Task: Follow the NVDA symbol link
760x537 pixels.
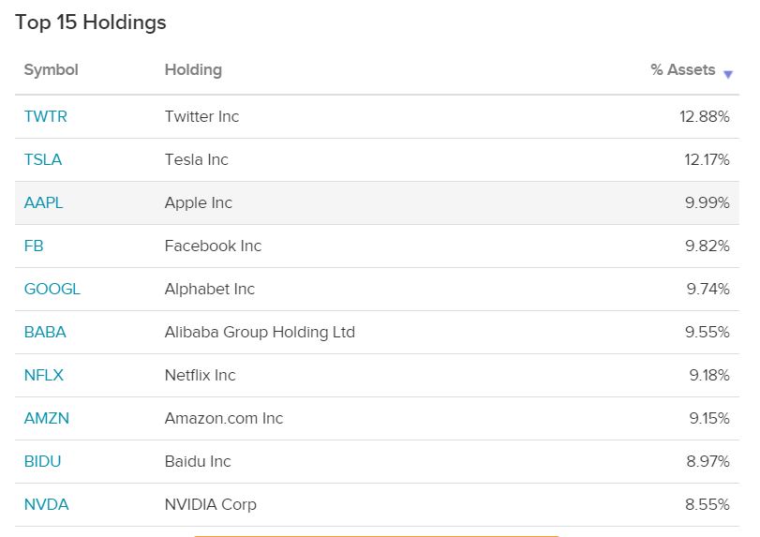Action: click(x=46, y=504)
